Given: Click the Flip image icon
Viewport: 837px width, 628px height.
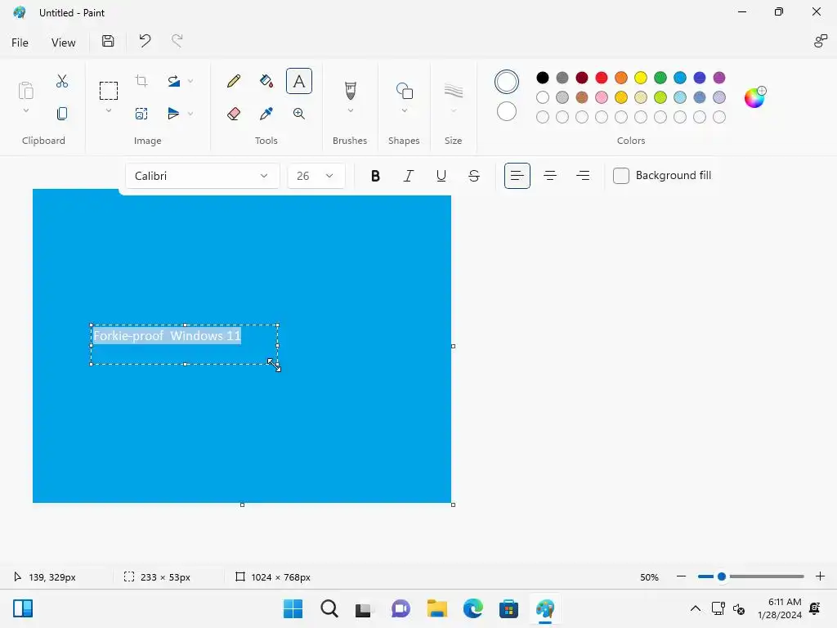Looking at the screenshot, I should (173, 114).
